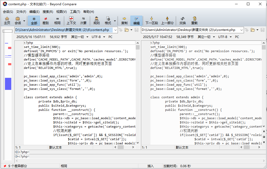Open the right 其它一切 file type dropdown
Viewport: 267px width, 169px height.
pos(206,37)
